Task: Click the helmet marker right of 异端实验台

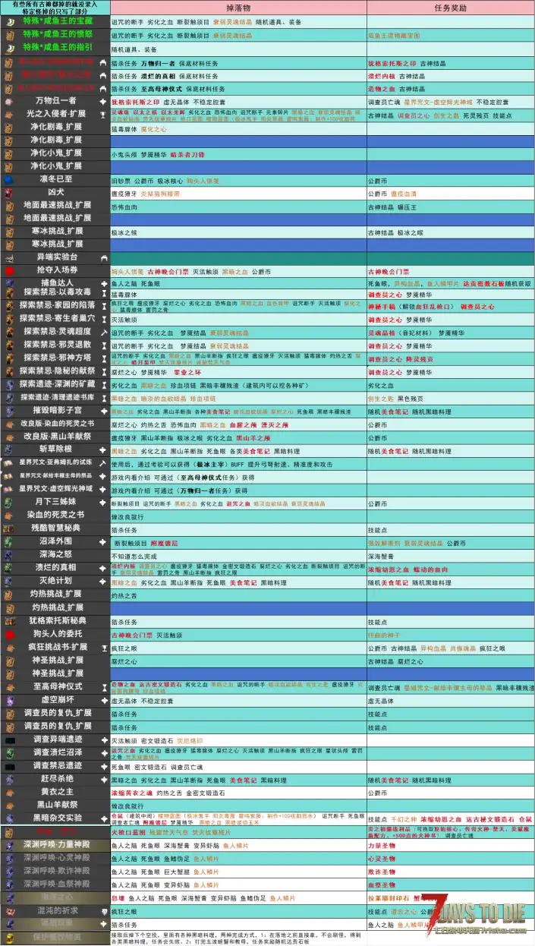Action: click(102, 257)
